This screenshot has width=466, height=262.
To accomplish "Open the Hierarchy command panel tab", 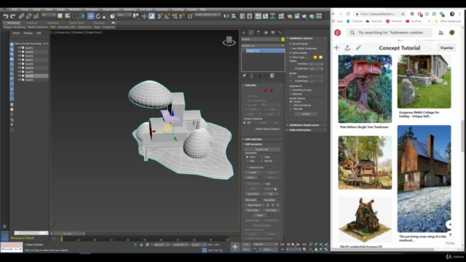I will click(x=258, y=33).
